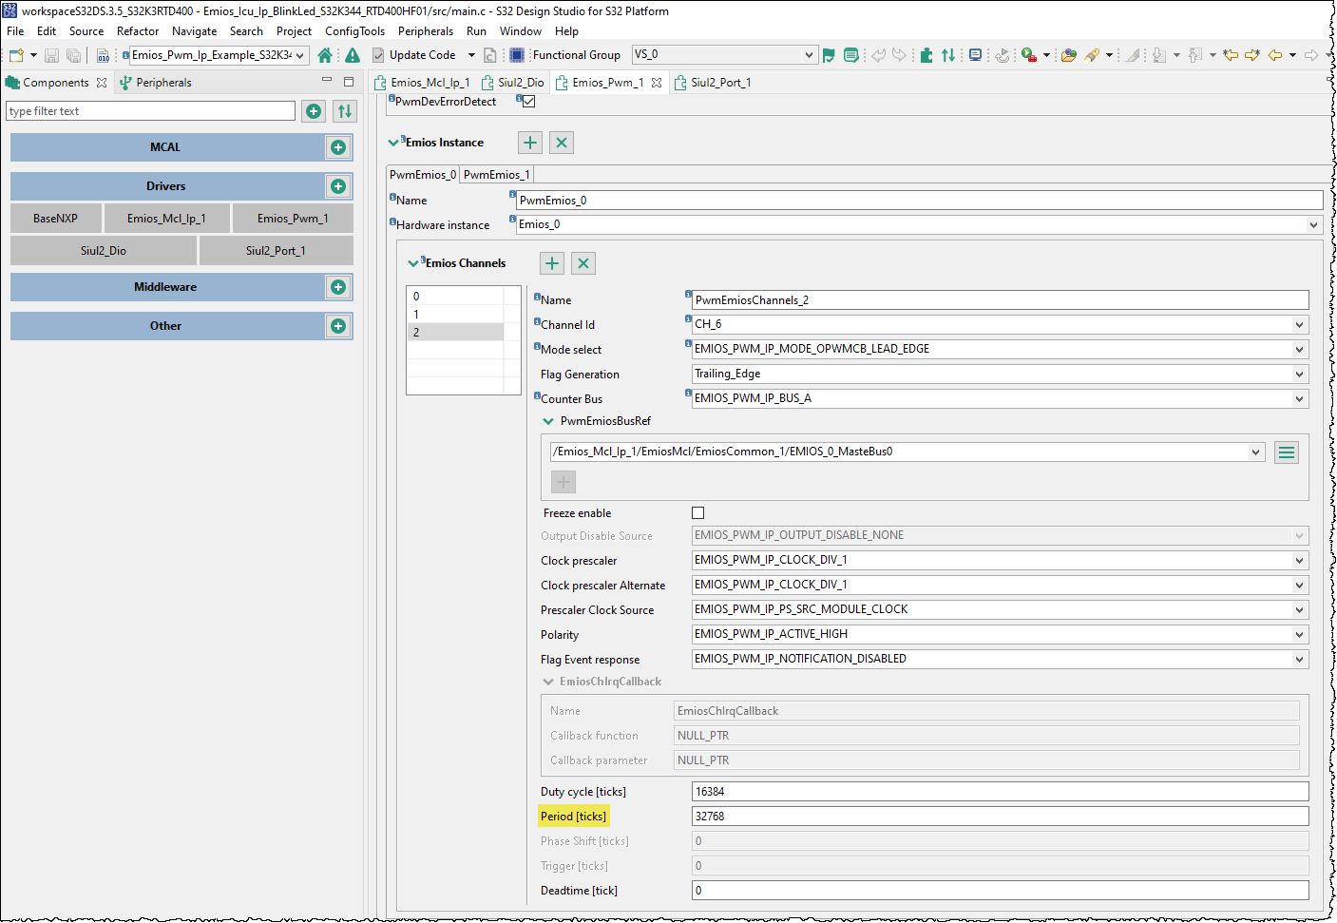Image resolution: width=1337 pixels, height=923 pixels.
Task: Open the ConfigTools menu
Action: coord(354,31)
